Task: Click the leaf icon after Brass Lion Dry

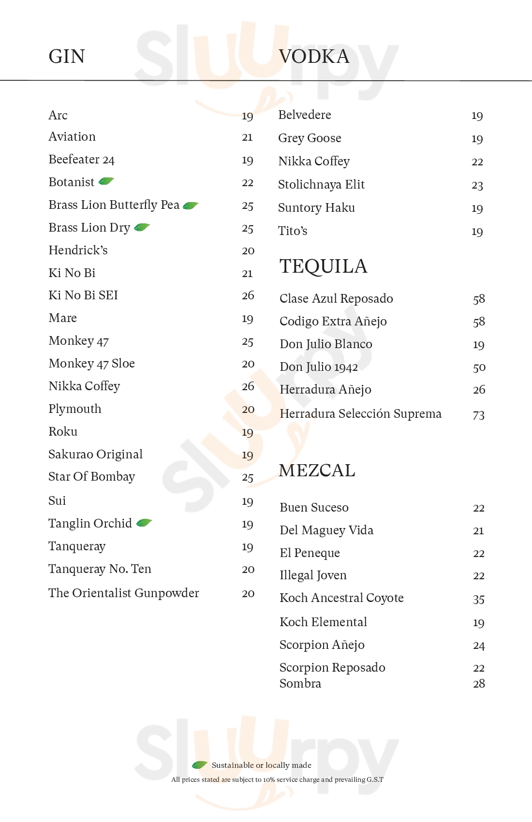Action: tap(142, 227)
